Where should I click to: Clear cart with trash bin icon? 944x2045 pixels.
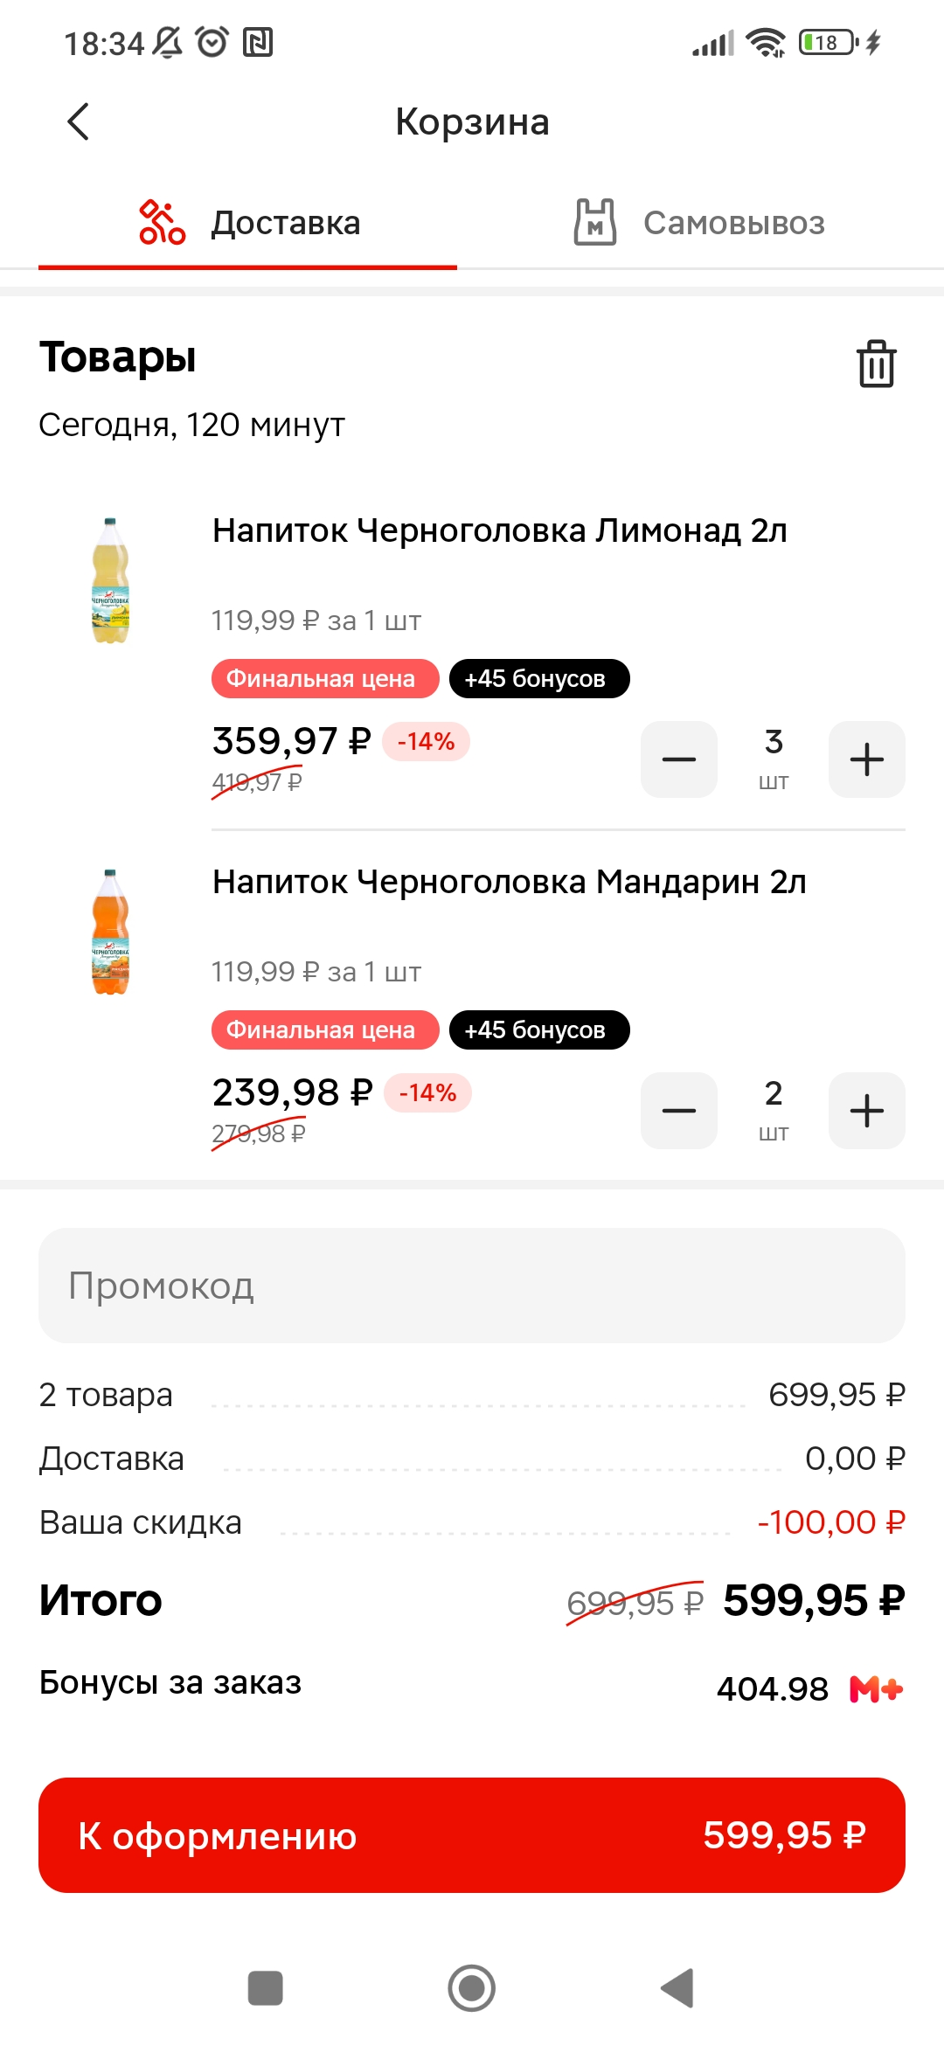pyautogui.click(x=876, y=363)
